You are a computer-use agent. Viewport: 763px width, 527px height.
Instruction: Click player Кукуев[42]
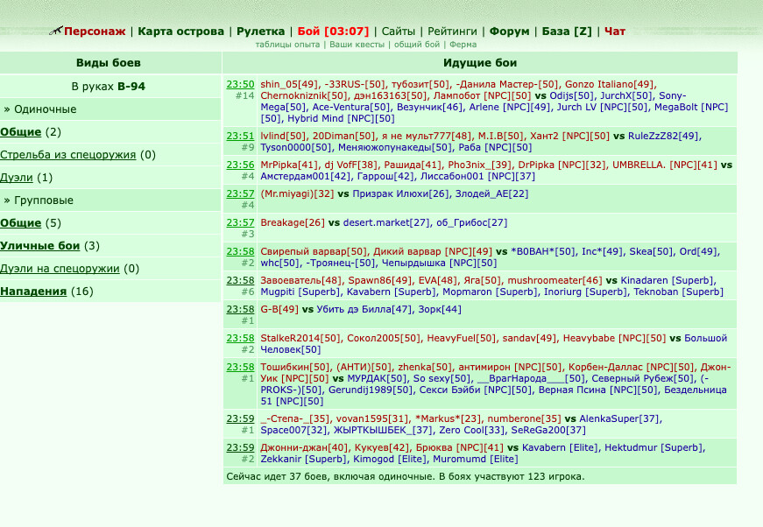coord(382,447)
